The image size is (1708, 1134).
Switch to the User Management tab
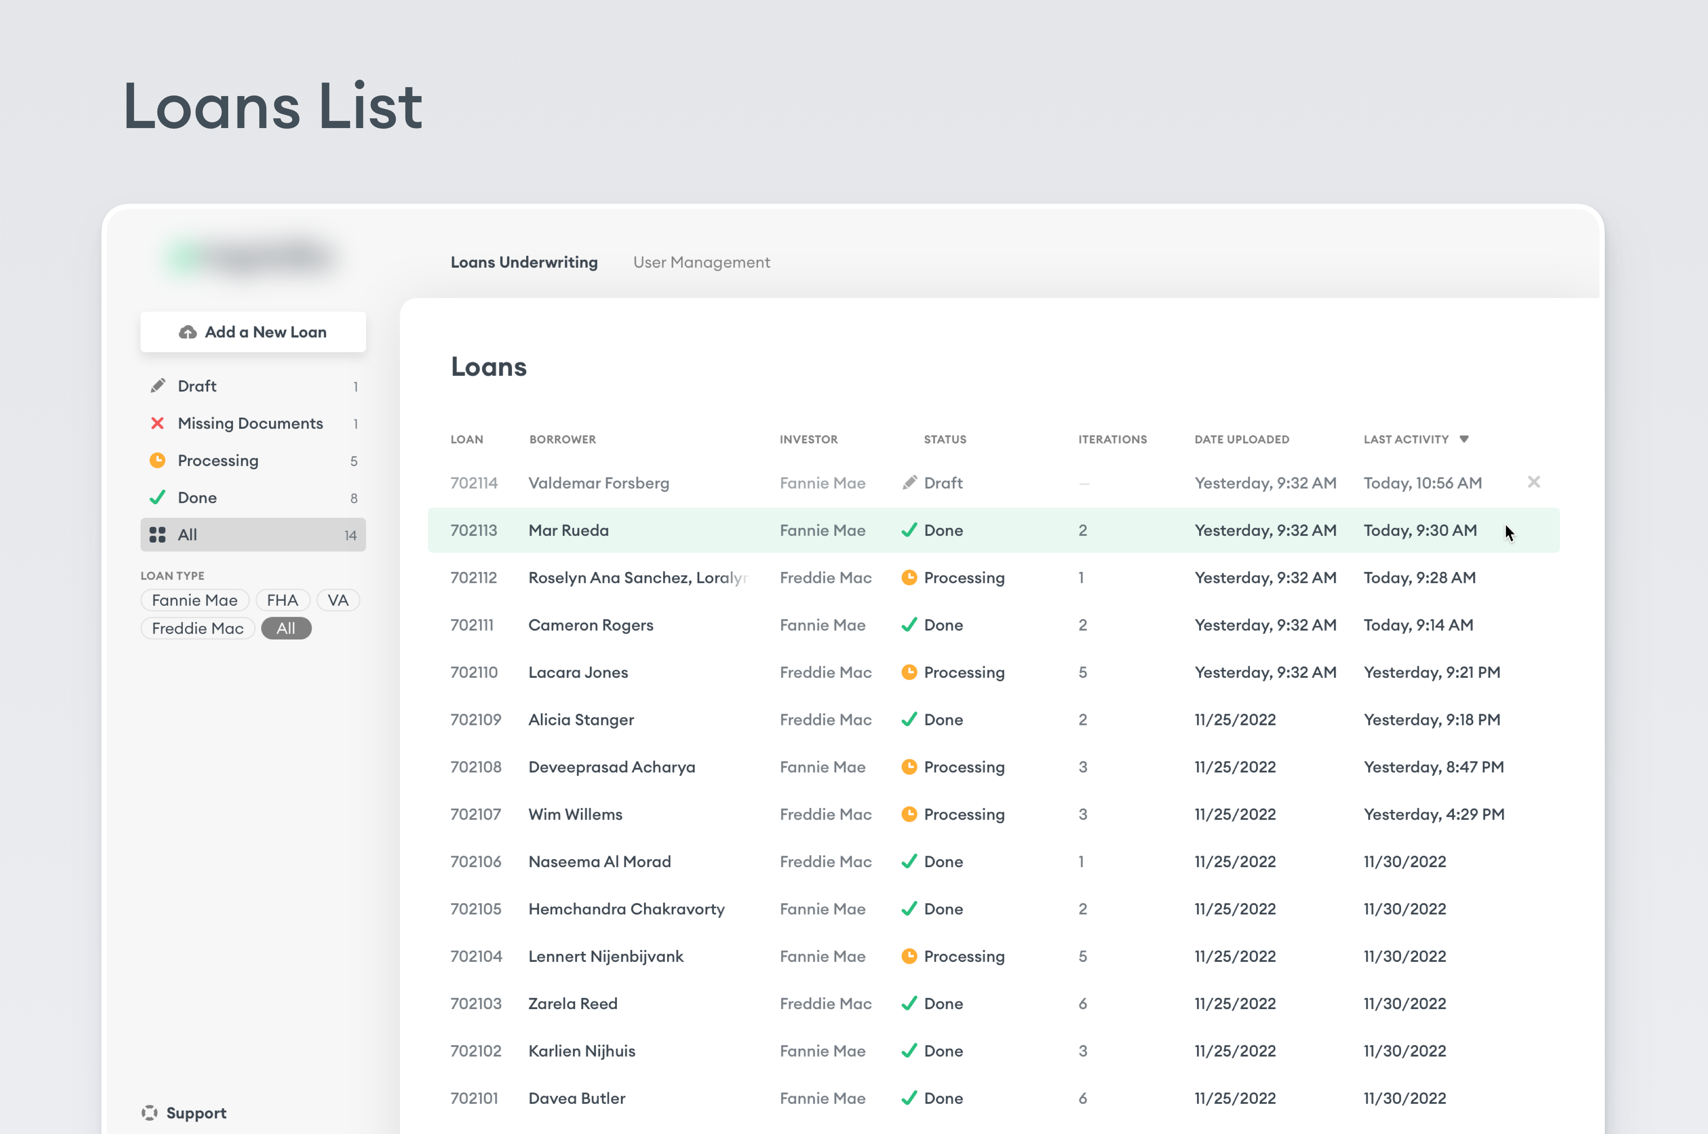tap(701, 262)
